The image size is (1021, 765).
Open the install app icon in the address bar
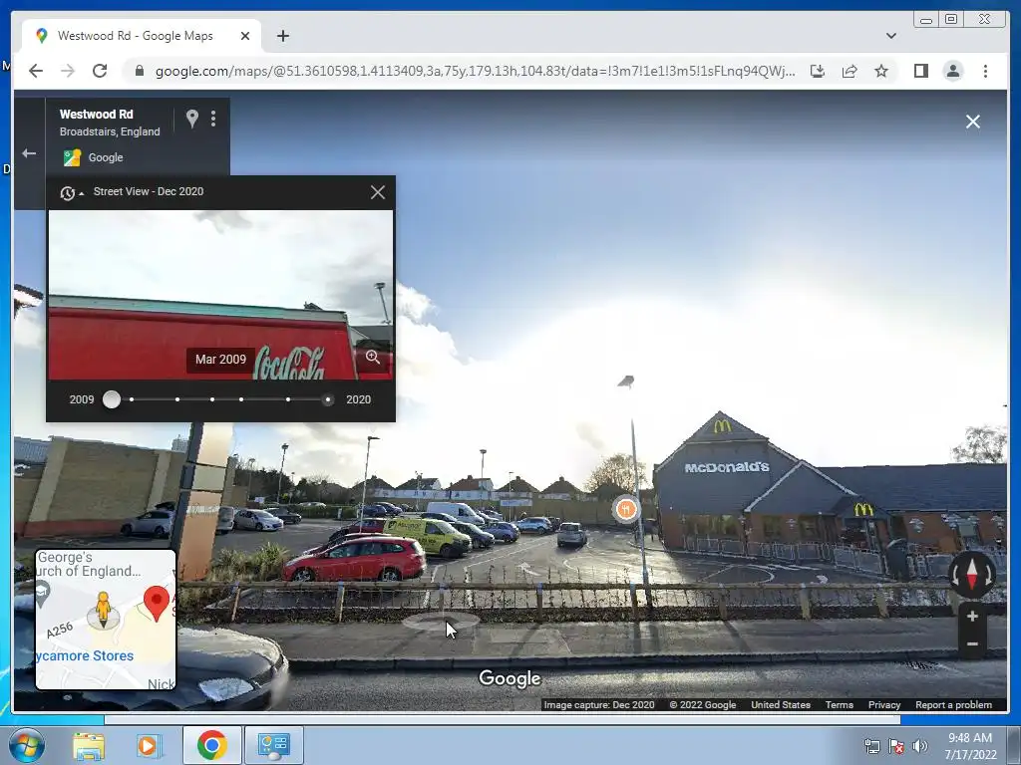click(818, 71)
